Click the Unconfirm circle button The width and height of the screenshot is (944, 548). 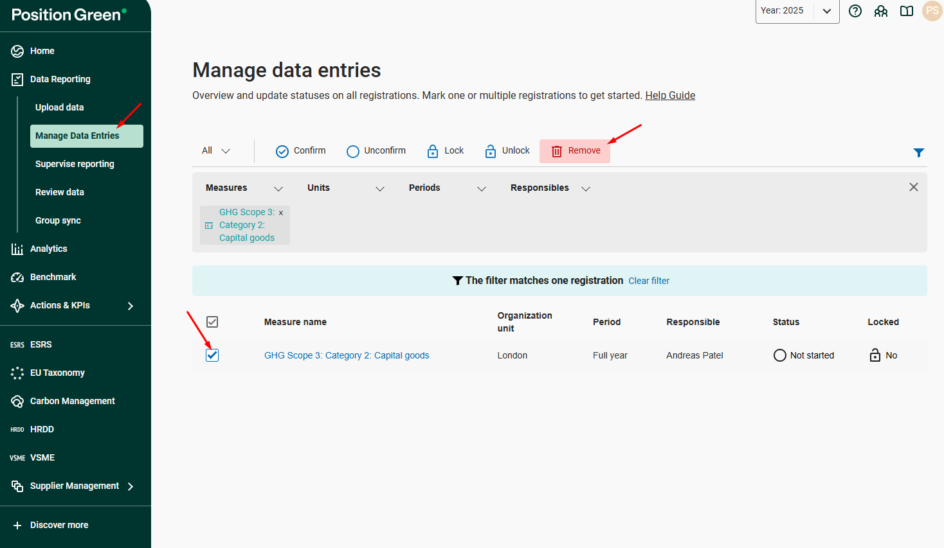click(353, 151)
